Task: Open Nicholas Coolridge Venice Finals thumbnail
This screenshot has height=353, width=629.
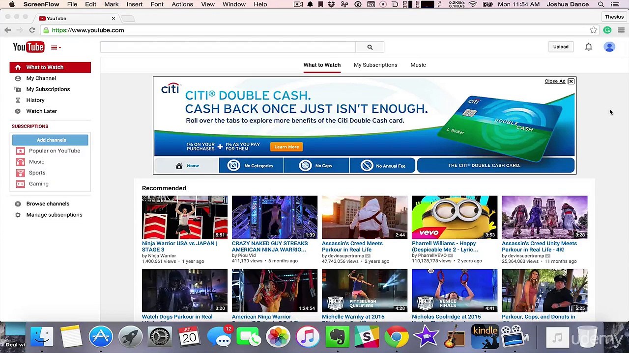Action: click(455, 290)
